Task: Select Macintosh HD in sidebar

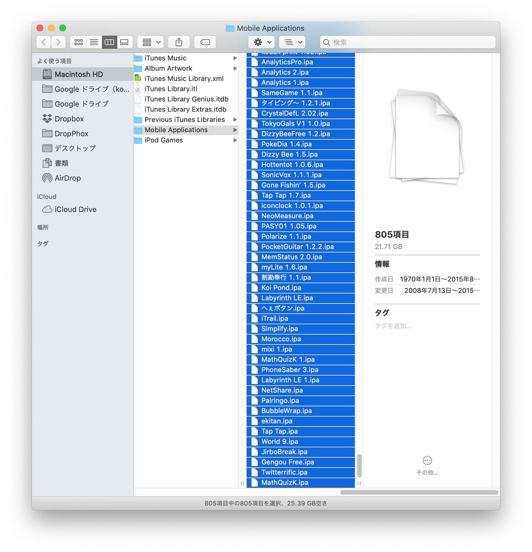Action: pyautogui.click(x=82, y=74)
